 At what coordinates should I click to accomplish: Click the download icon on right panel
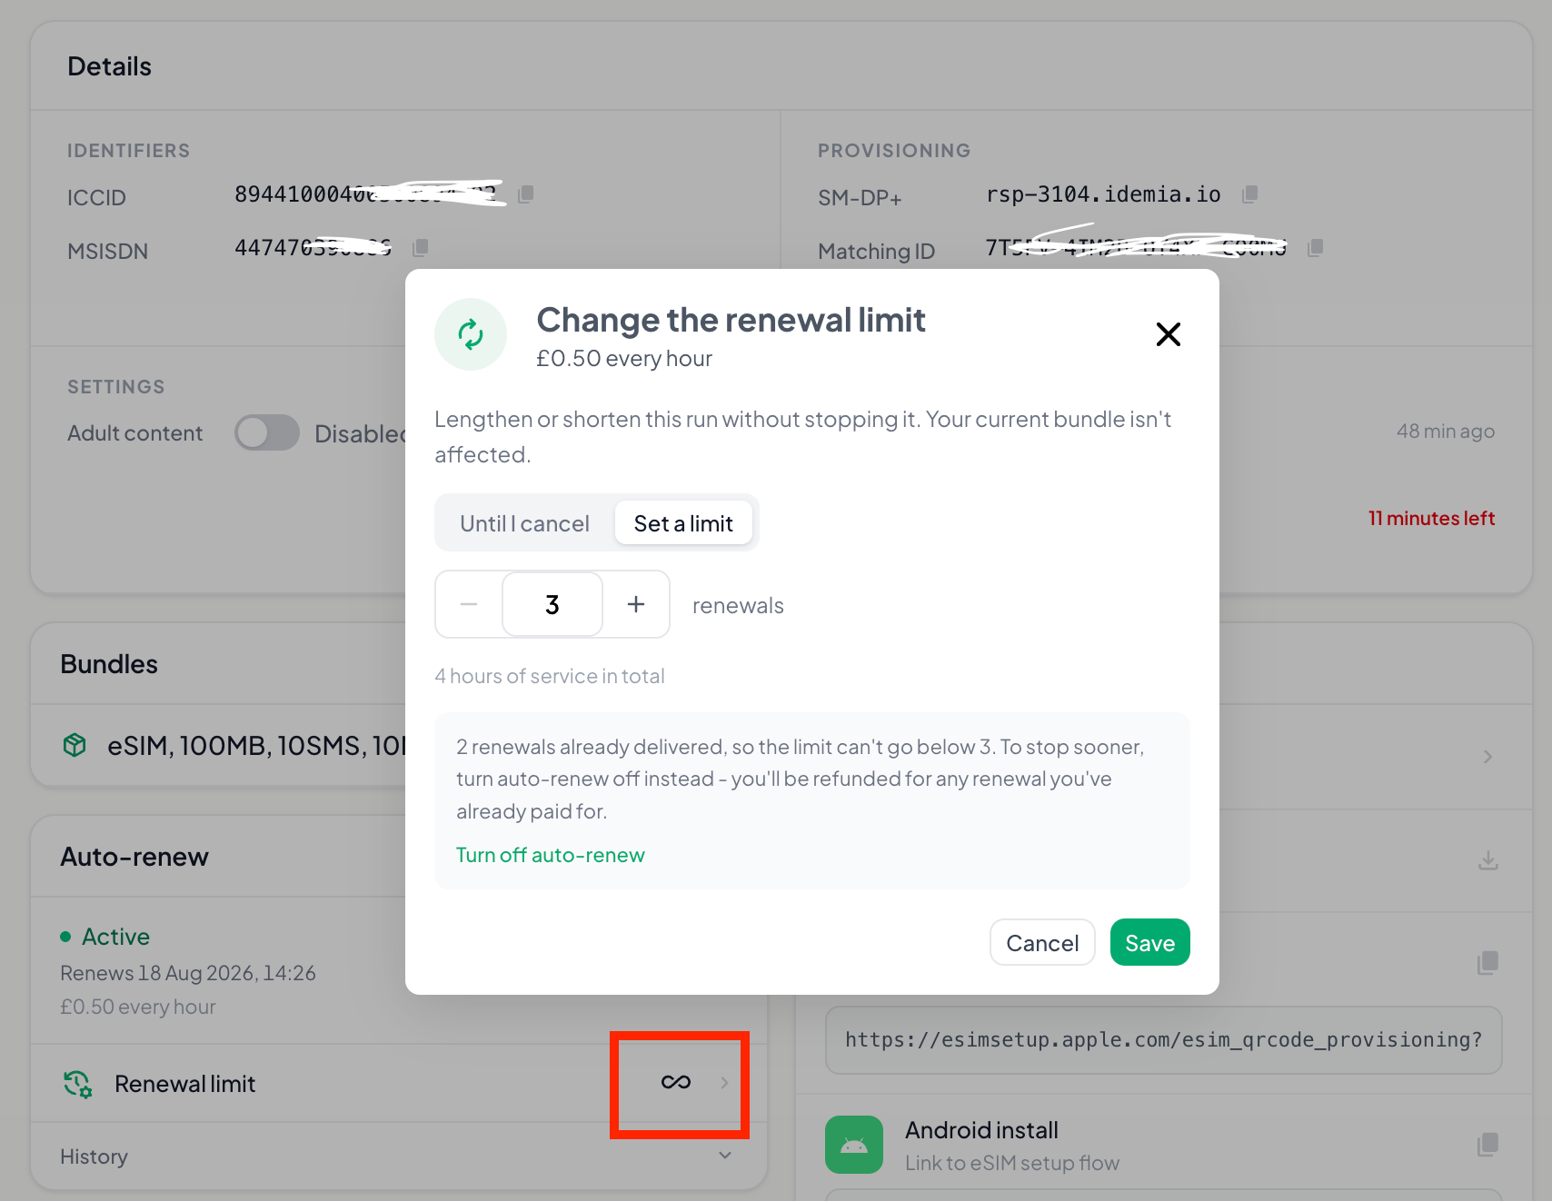pyautogui.click(x=1487, y=859)
